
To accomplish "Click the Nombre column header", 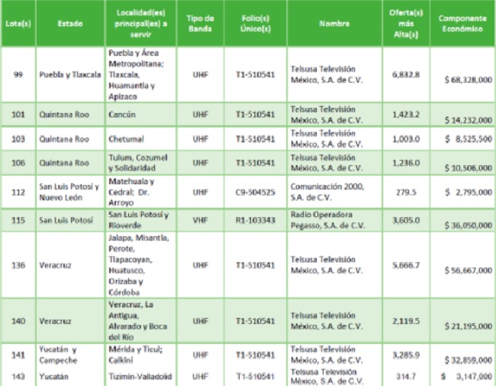I will (334, 24).
